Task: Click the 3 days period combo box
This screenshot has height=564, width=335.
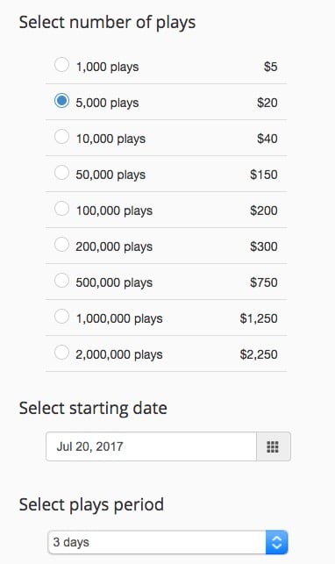Action: (x=167, y=542)
